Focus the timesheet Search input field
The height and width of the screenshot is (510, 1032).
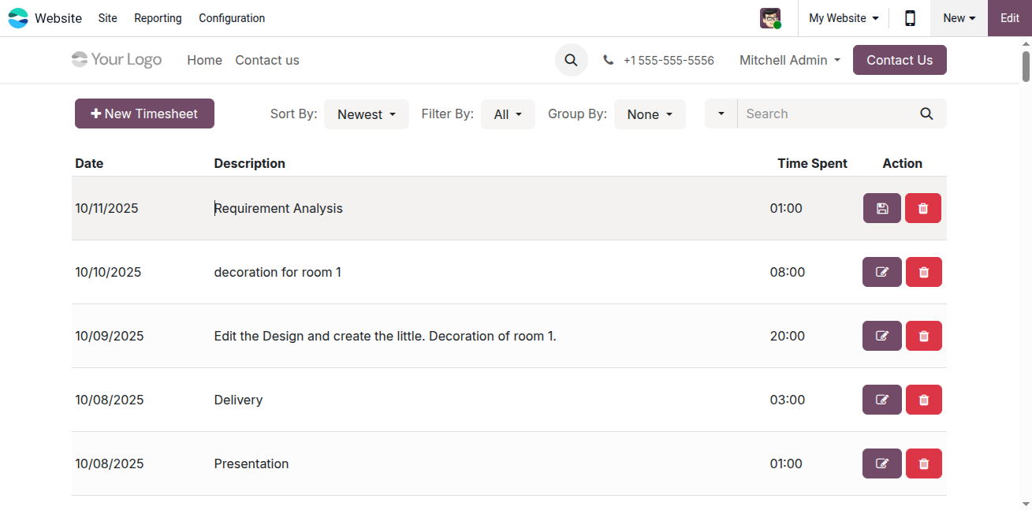click(824, 114)
